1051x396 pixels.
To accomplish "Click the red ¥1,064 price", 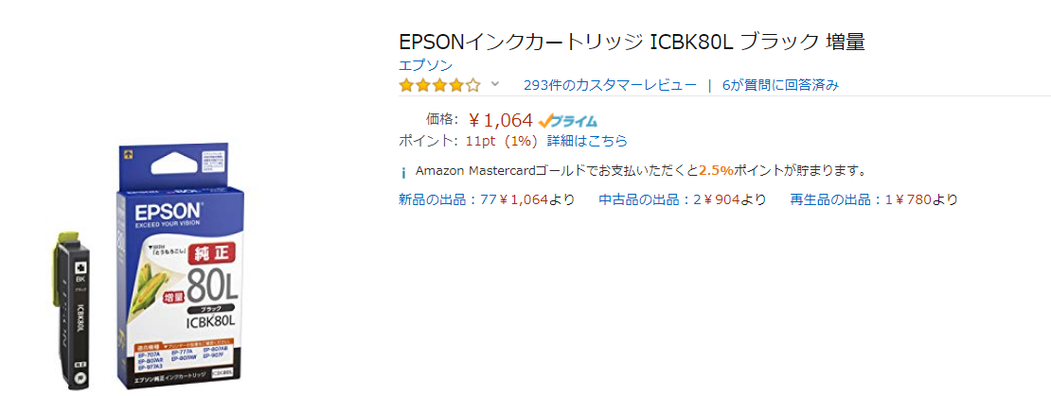I will click(501, 120).
